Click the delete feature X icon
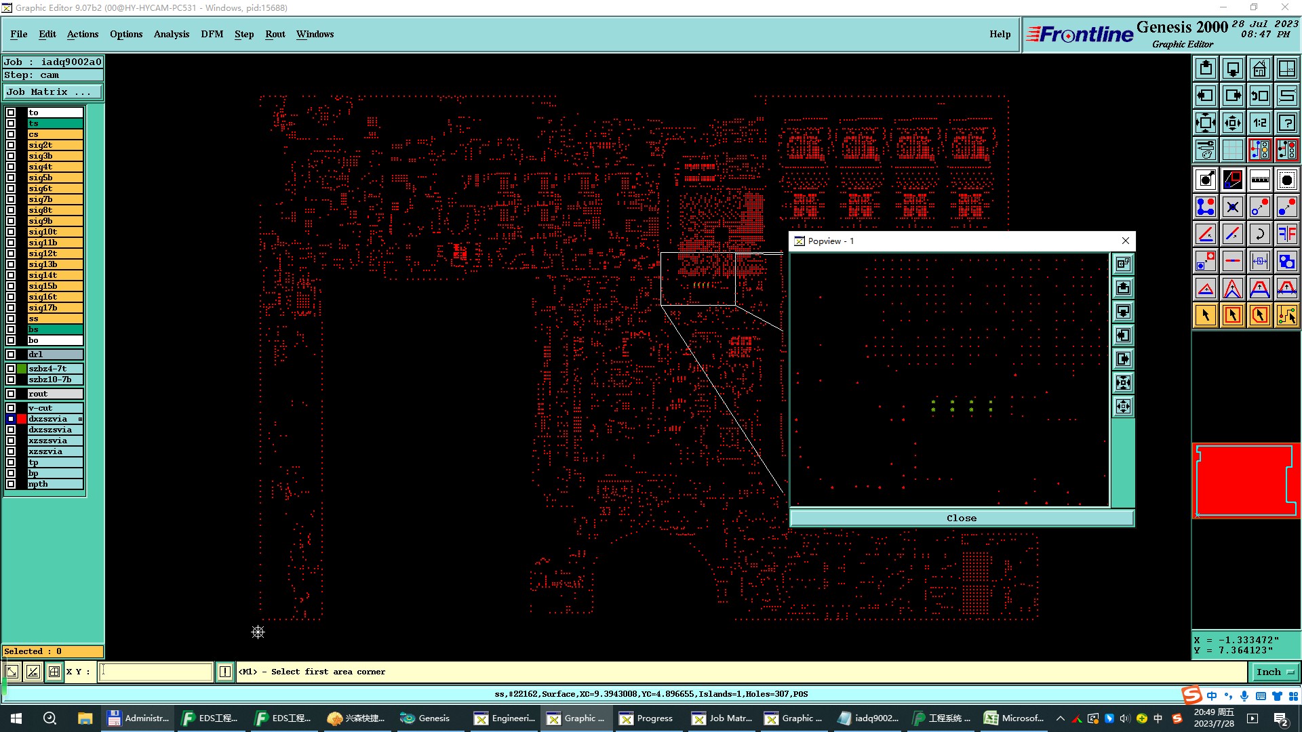The height and width of the screenshot is (732, 1302). [x=1232, y=207]
